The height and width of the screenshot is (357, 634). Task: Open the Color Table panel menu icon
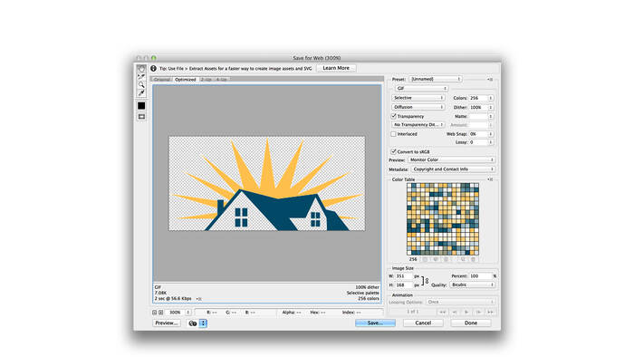tap(490, 179)
